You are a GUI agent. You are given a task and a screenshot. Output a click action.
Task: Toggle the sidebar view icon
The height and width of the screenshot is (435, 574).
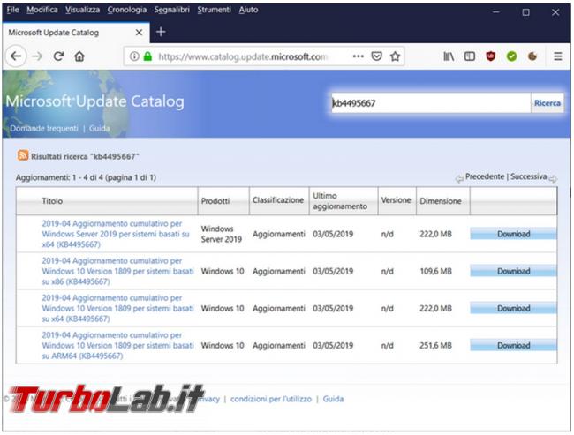[x=470, y=56]
